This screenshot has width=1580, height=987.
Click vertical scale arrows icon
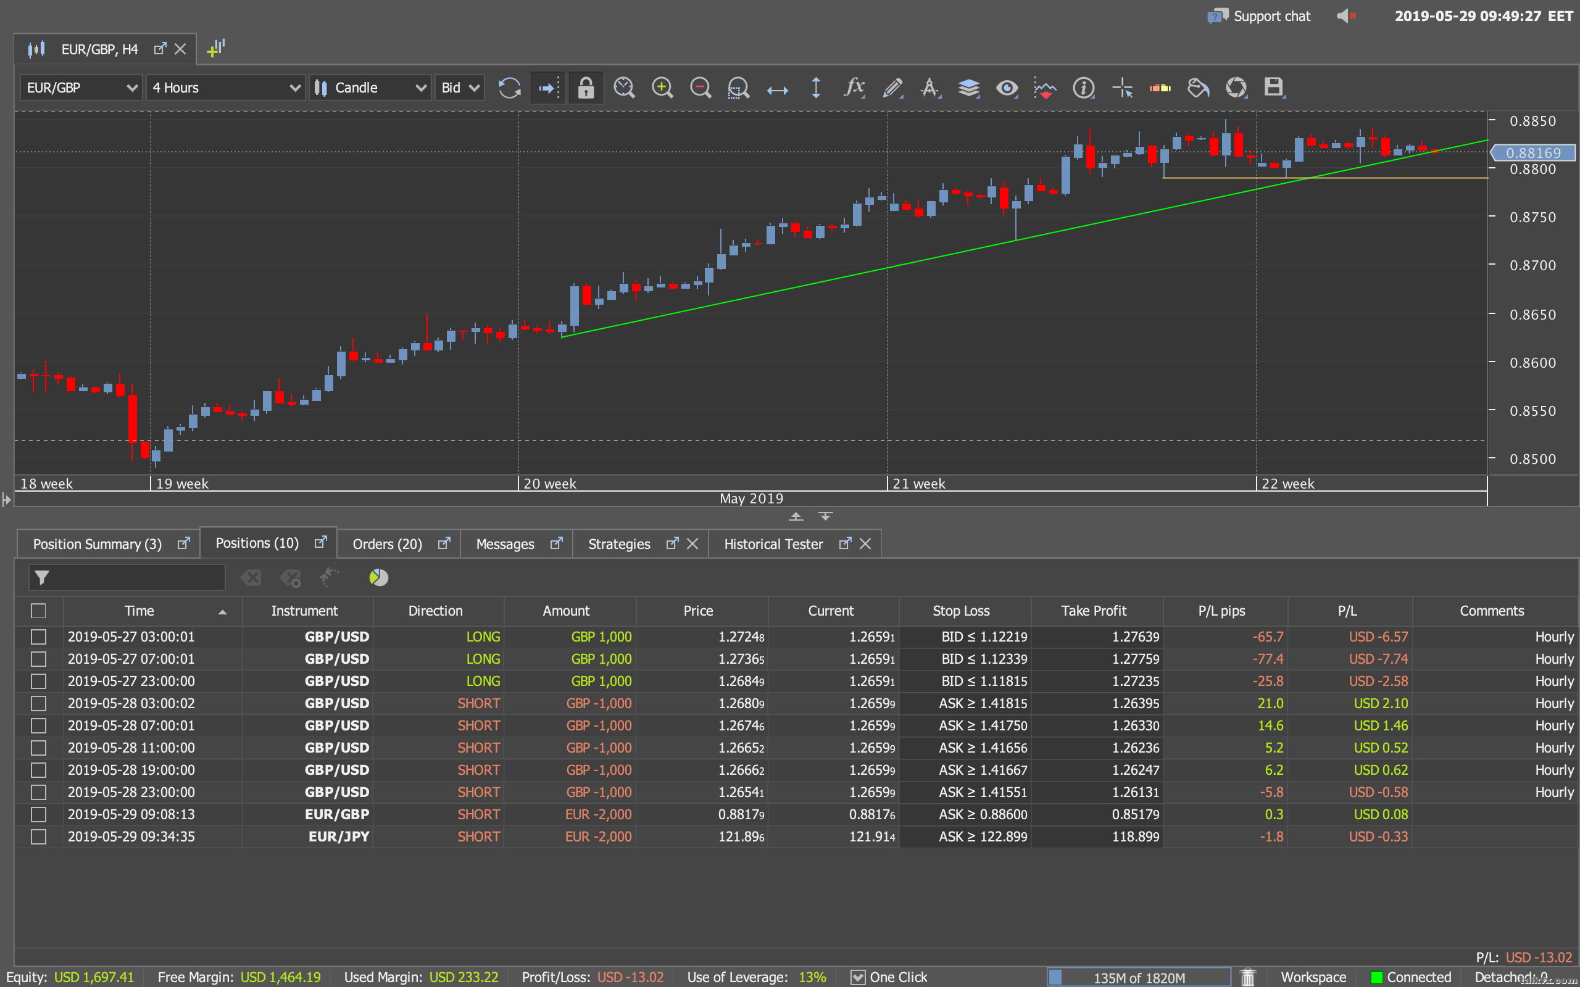pos(815,88)
